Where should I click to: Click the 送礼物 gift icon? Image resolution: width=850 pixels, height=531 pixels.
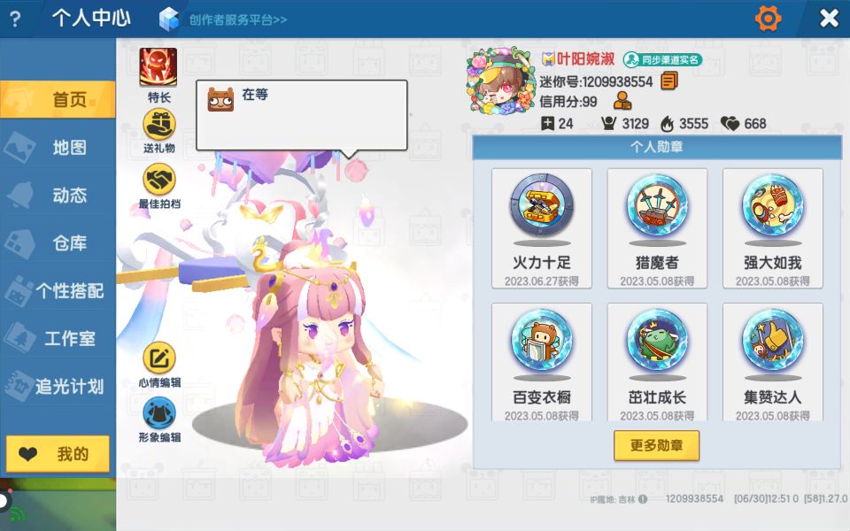[x=158, y=125]
